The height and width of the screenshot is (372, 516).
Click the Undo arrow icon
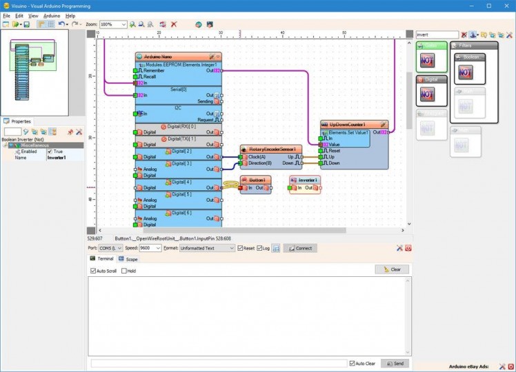(61, 24)
